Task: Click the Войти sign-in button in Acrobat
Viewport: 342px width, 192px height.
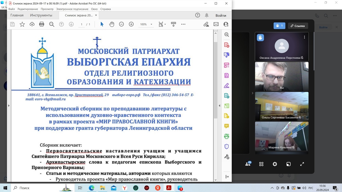Action: point(221,16)
